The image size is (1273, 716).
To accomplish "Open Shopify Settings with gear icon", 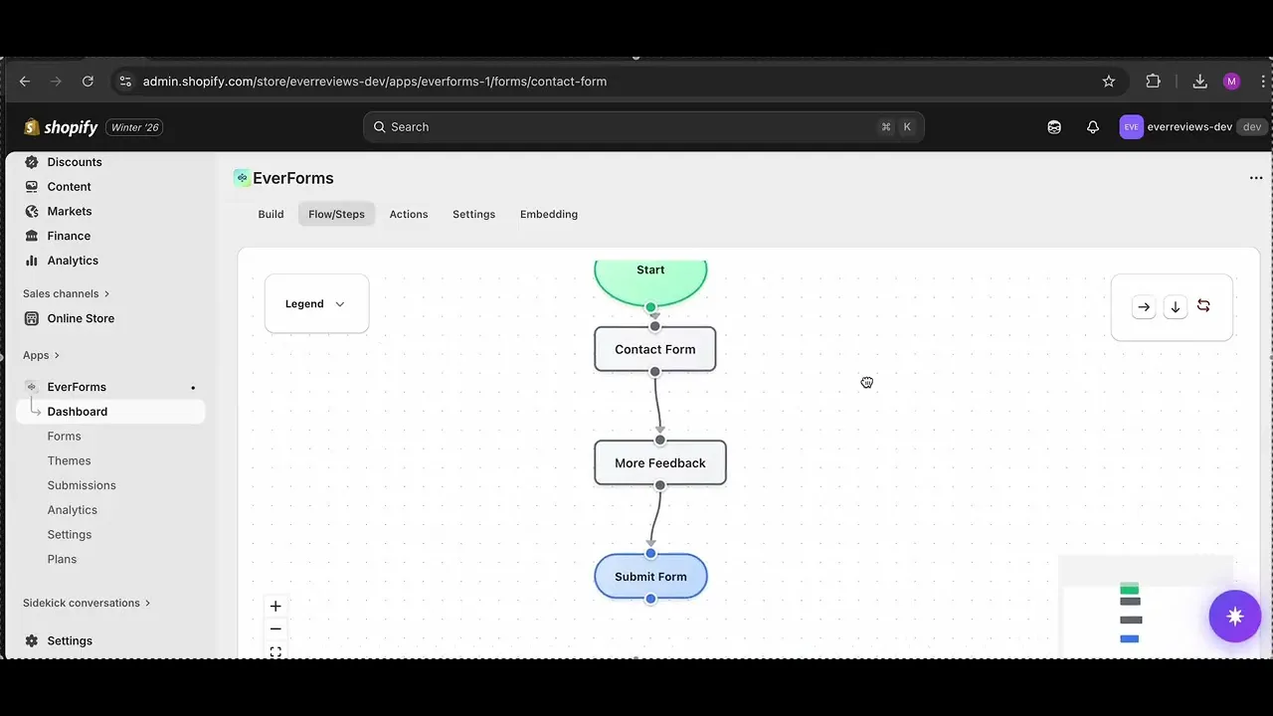I will (70, 641).
